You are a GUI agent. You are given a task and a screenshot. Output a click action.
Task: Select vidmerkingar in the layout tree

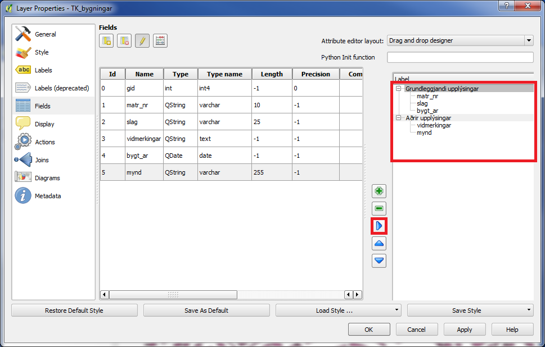(x=434, y=125)
